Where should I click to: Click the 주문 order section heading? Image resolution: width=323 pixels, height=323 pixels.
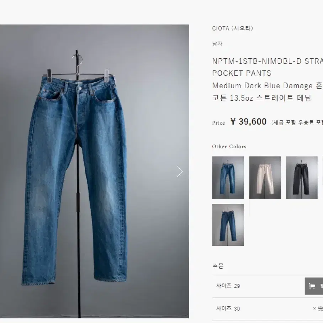pyautogui.click(x=218, y=266)
